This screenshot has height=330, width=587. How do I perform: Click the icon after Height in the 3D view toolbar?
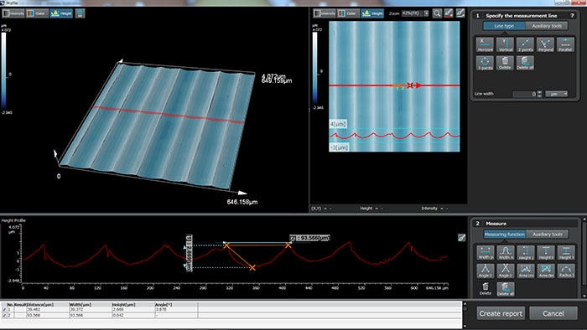(80, 13)
